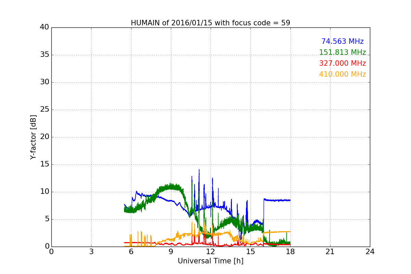
Task: Click the x-axis tick label 9
Action: [x=171, y=252]
